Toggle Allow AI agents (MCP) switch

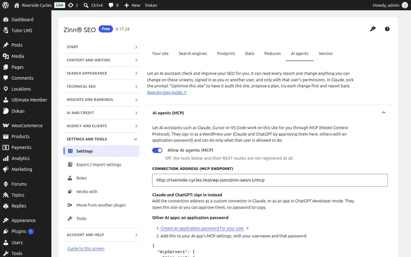[157, 150]
